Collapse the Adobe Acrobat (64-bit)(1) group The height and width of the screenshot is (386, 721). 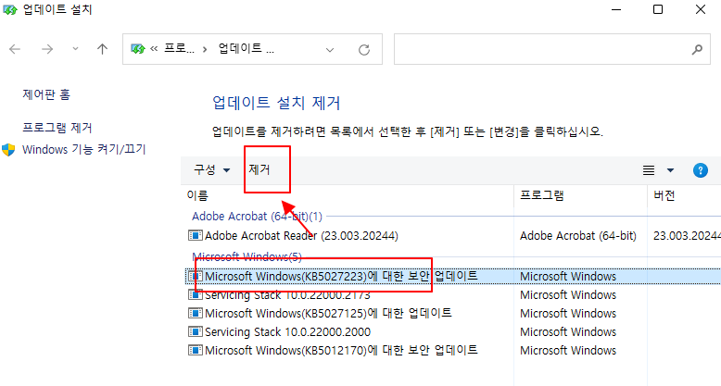click(257, 217)
